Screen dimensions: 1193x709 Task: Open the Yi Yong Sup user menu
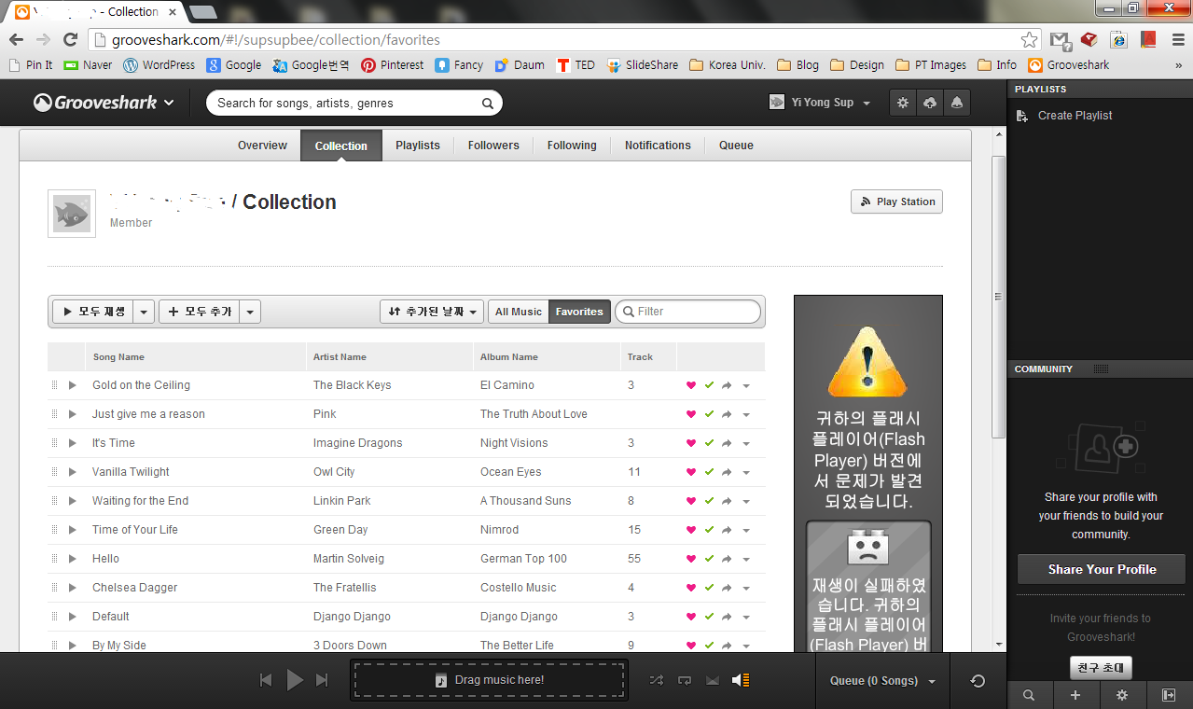[821, 103]
